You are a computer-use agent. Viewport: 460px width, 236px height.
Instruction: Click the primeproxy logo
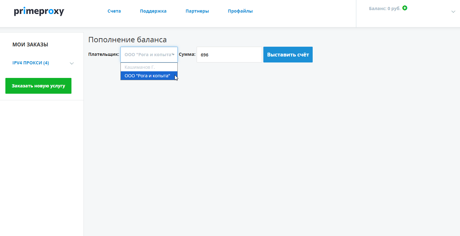(39, 11)
